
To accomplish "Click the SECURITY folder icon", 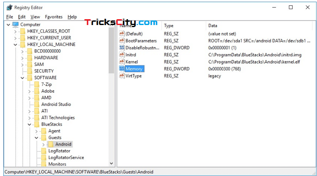I will click(30, 71).
